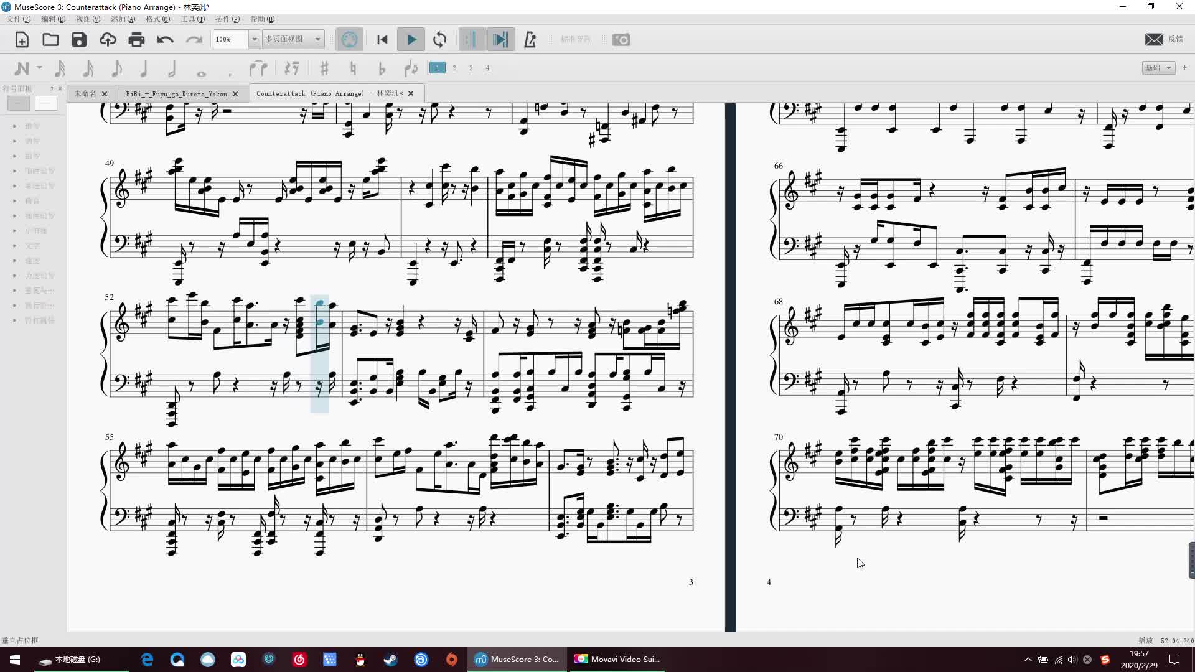Apply a flat accidental
The width and height of the screenshot is (1195, 672).
pos(382,68)
